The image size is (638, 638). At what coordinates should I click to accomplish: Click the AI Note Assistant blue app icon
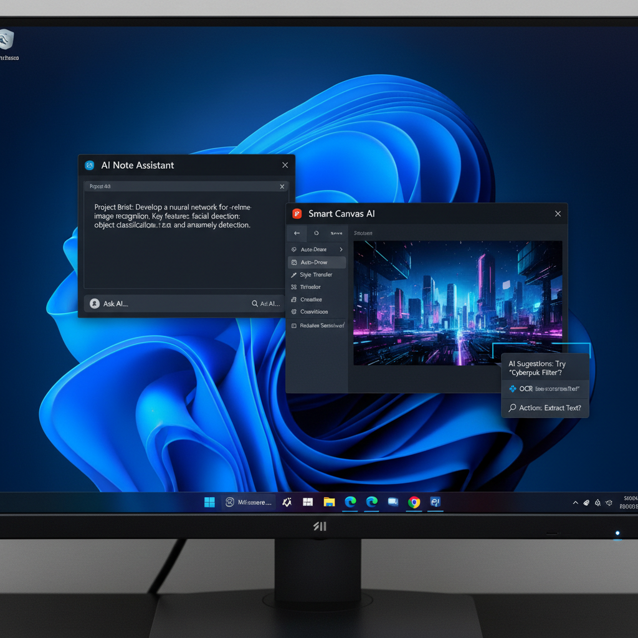(90, 165)
